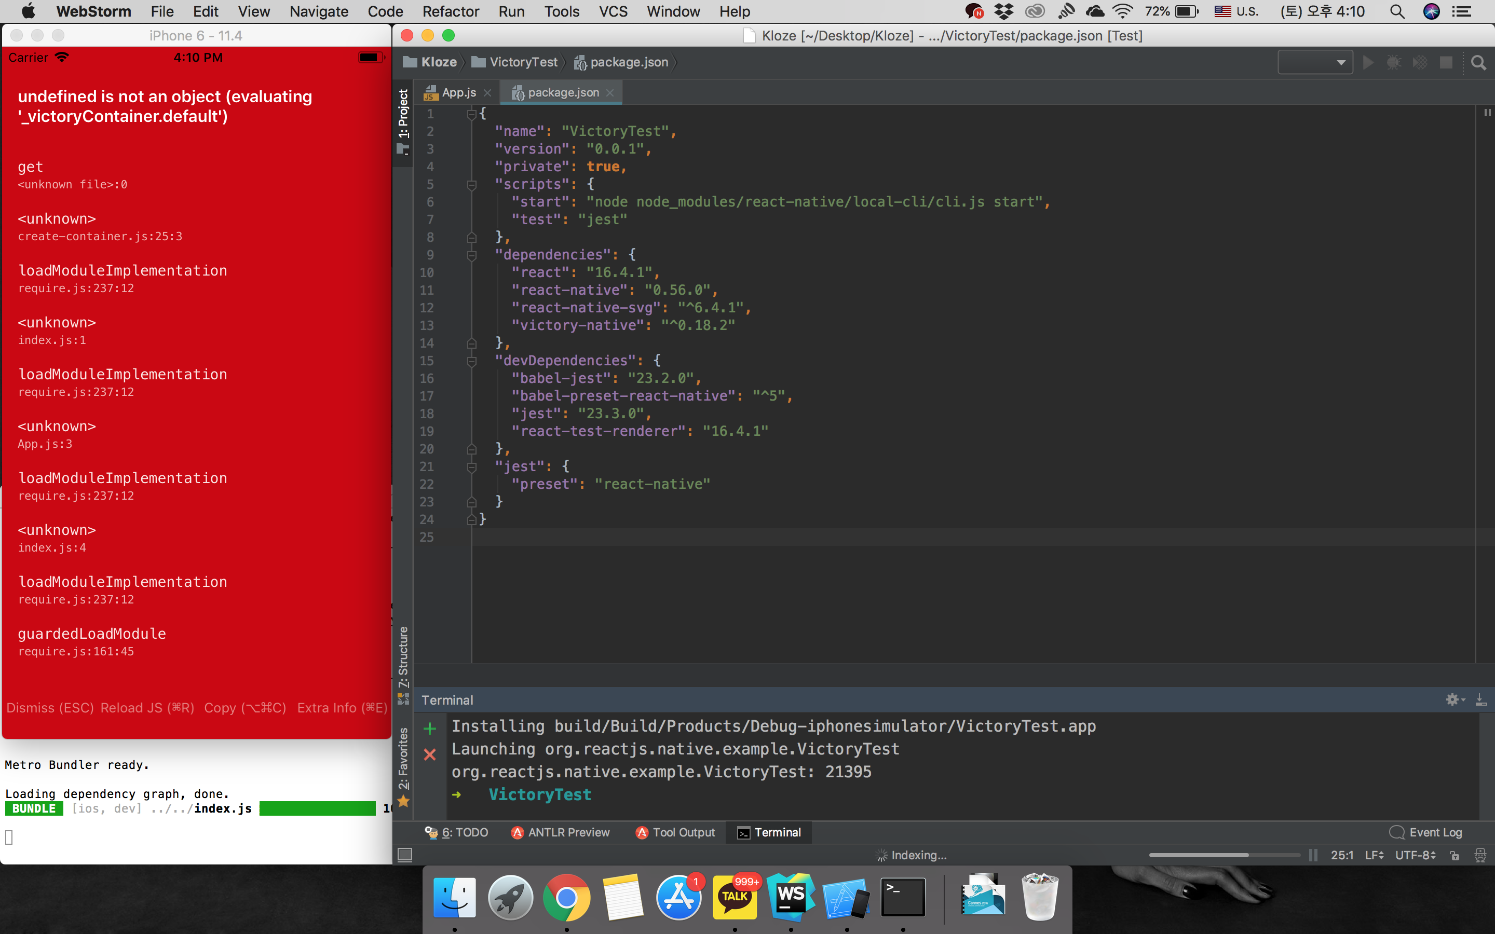The image size is (1495, 934).
Task: Click the 25:1 cursor position indicator
Action: click(1342, 855)
